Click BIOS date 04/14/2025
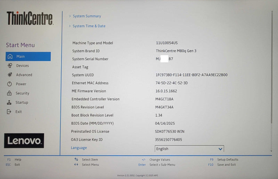The width and height of the screenshot is (278, 179). coord(165,123)
